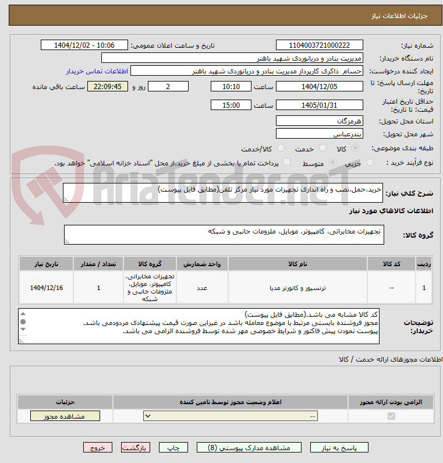The width and height of the screenshot is (443, 463).
Task: Click the خروج exit button
Action: pyautogui.click(x=98, y=448)
